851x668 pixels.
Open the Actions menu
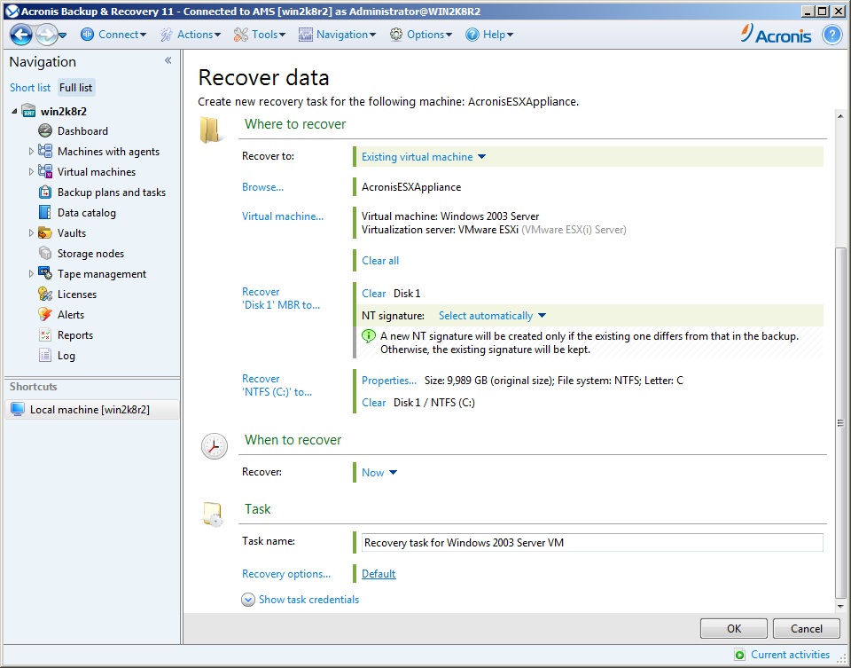[x=199, y=35]
